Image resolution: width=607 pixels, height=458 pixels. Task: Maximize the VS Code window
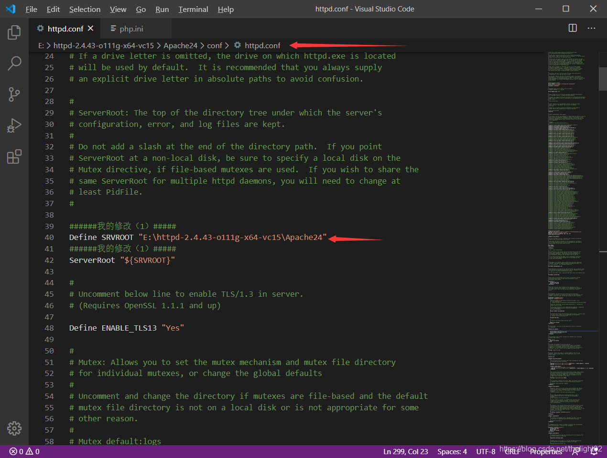point(566,9)
